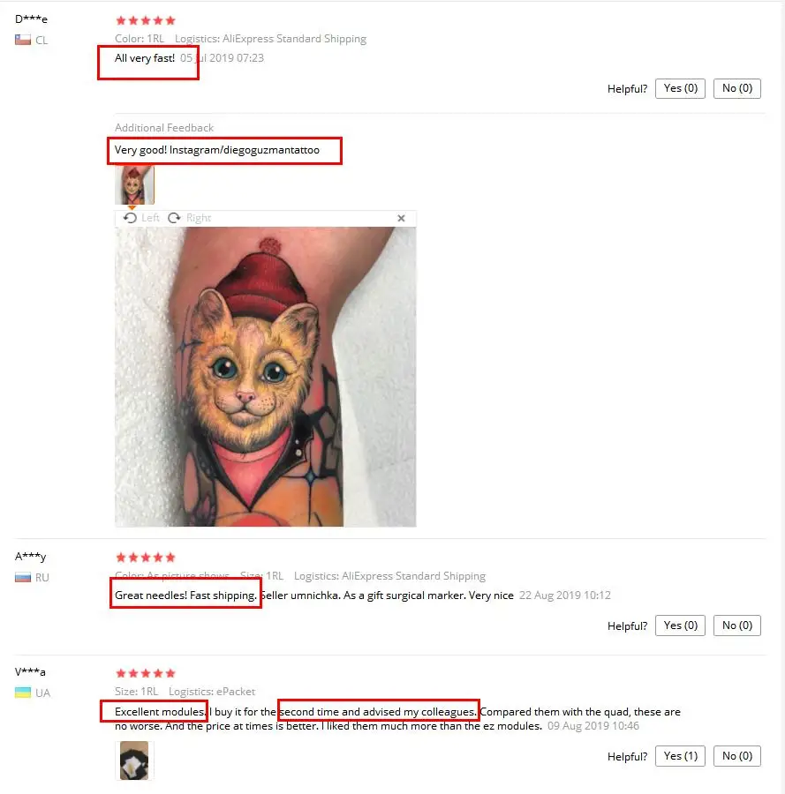The width and height of the screenshot is (785, 794).
Task: Click the Russia flag icon by RU
Action: [x=23, y=577]
